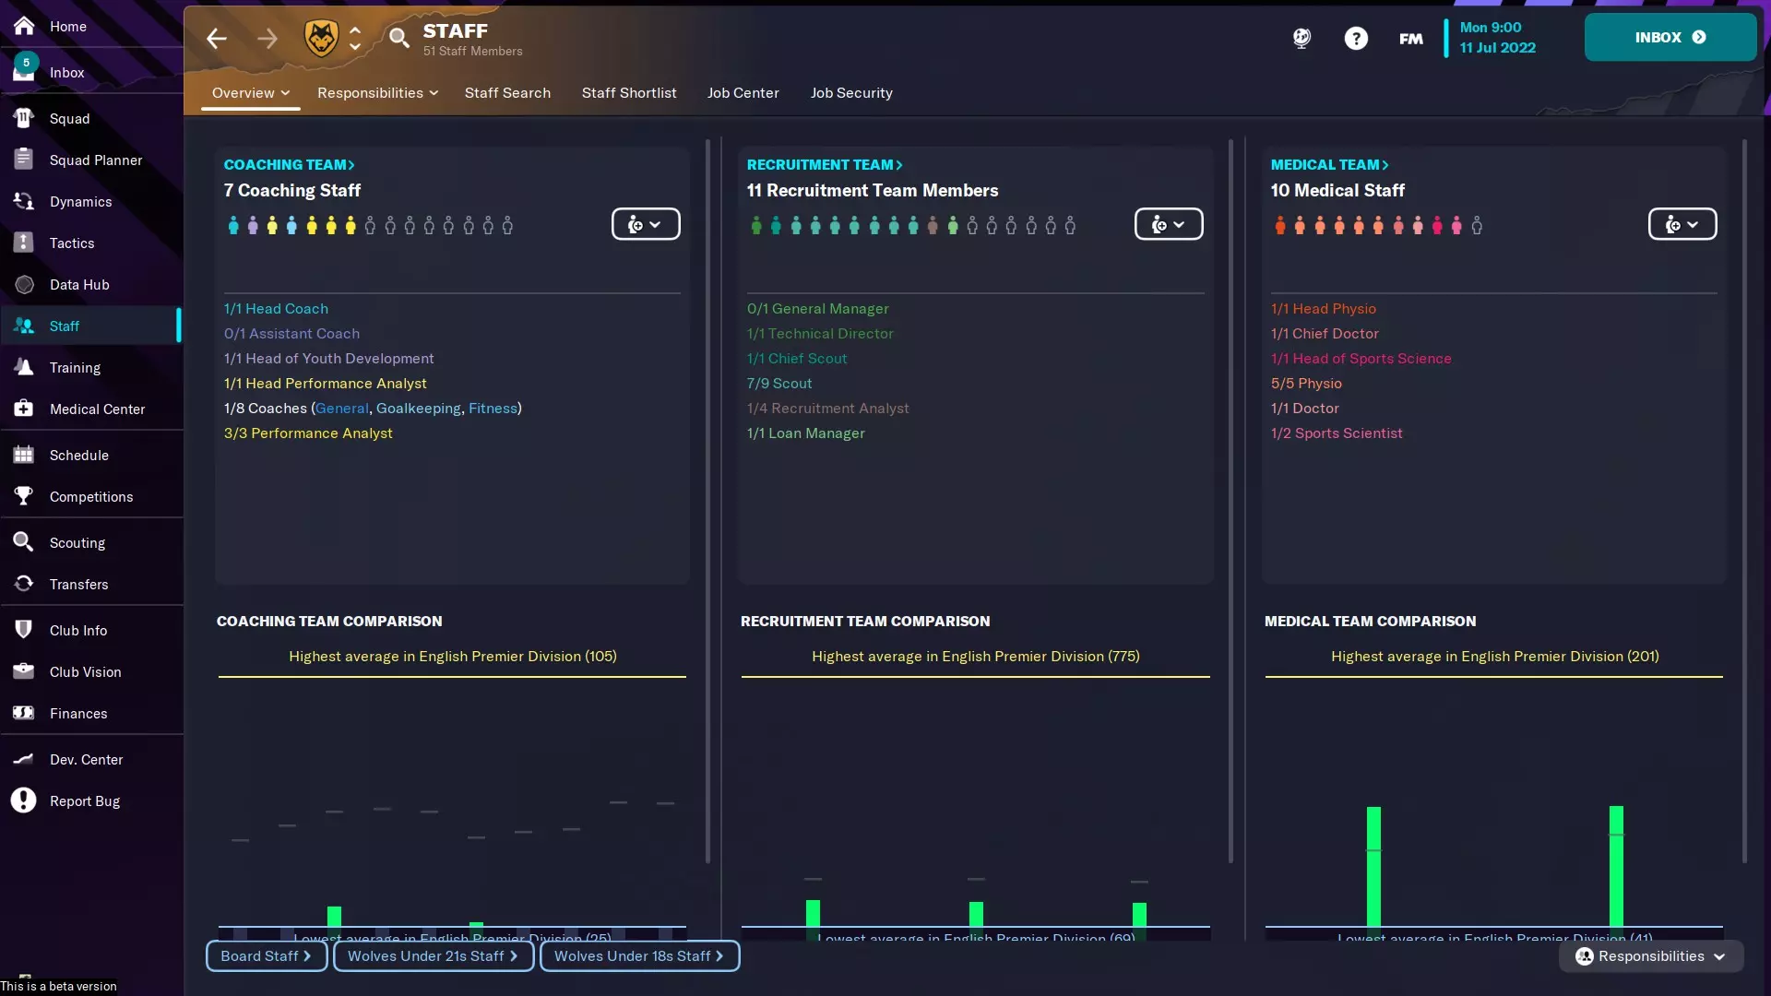The width and height of the screenshot is (1771, 996).
Task: Open bottom-right Responsibilities dropdown
Action: 1651,956
